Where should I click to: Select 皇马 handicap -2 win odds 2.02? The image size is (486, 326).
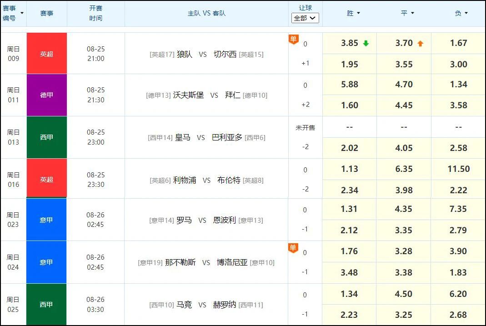point(350,148)
